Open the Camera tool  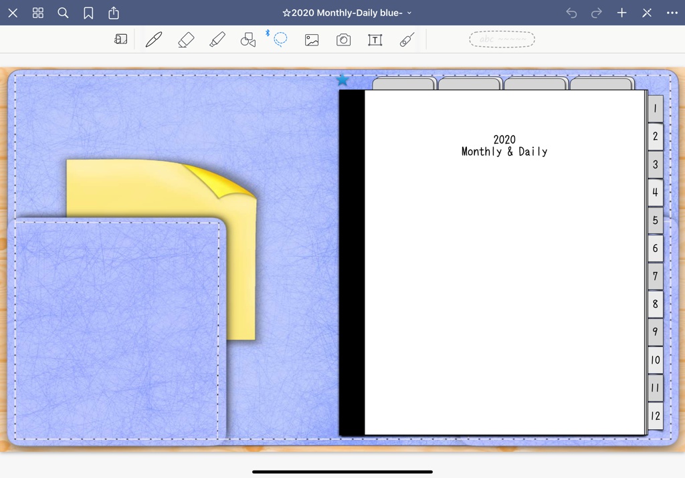[x=343, y=40]
